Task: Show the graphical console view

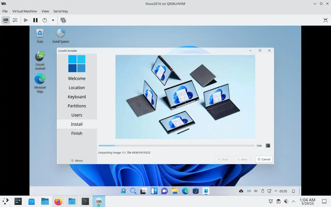Action: pos(6,20)
